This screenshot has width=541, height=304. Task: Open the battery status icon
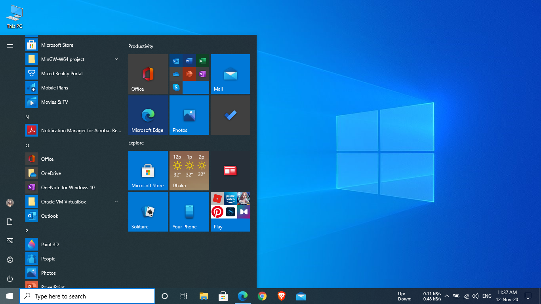pyautogui.click(x=456, y=296)
